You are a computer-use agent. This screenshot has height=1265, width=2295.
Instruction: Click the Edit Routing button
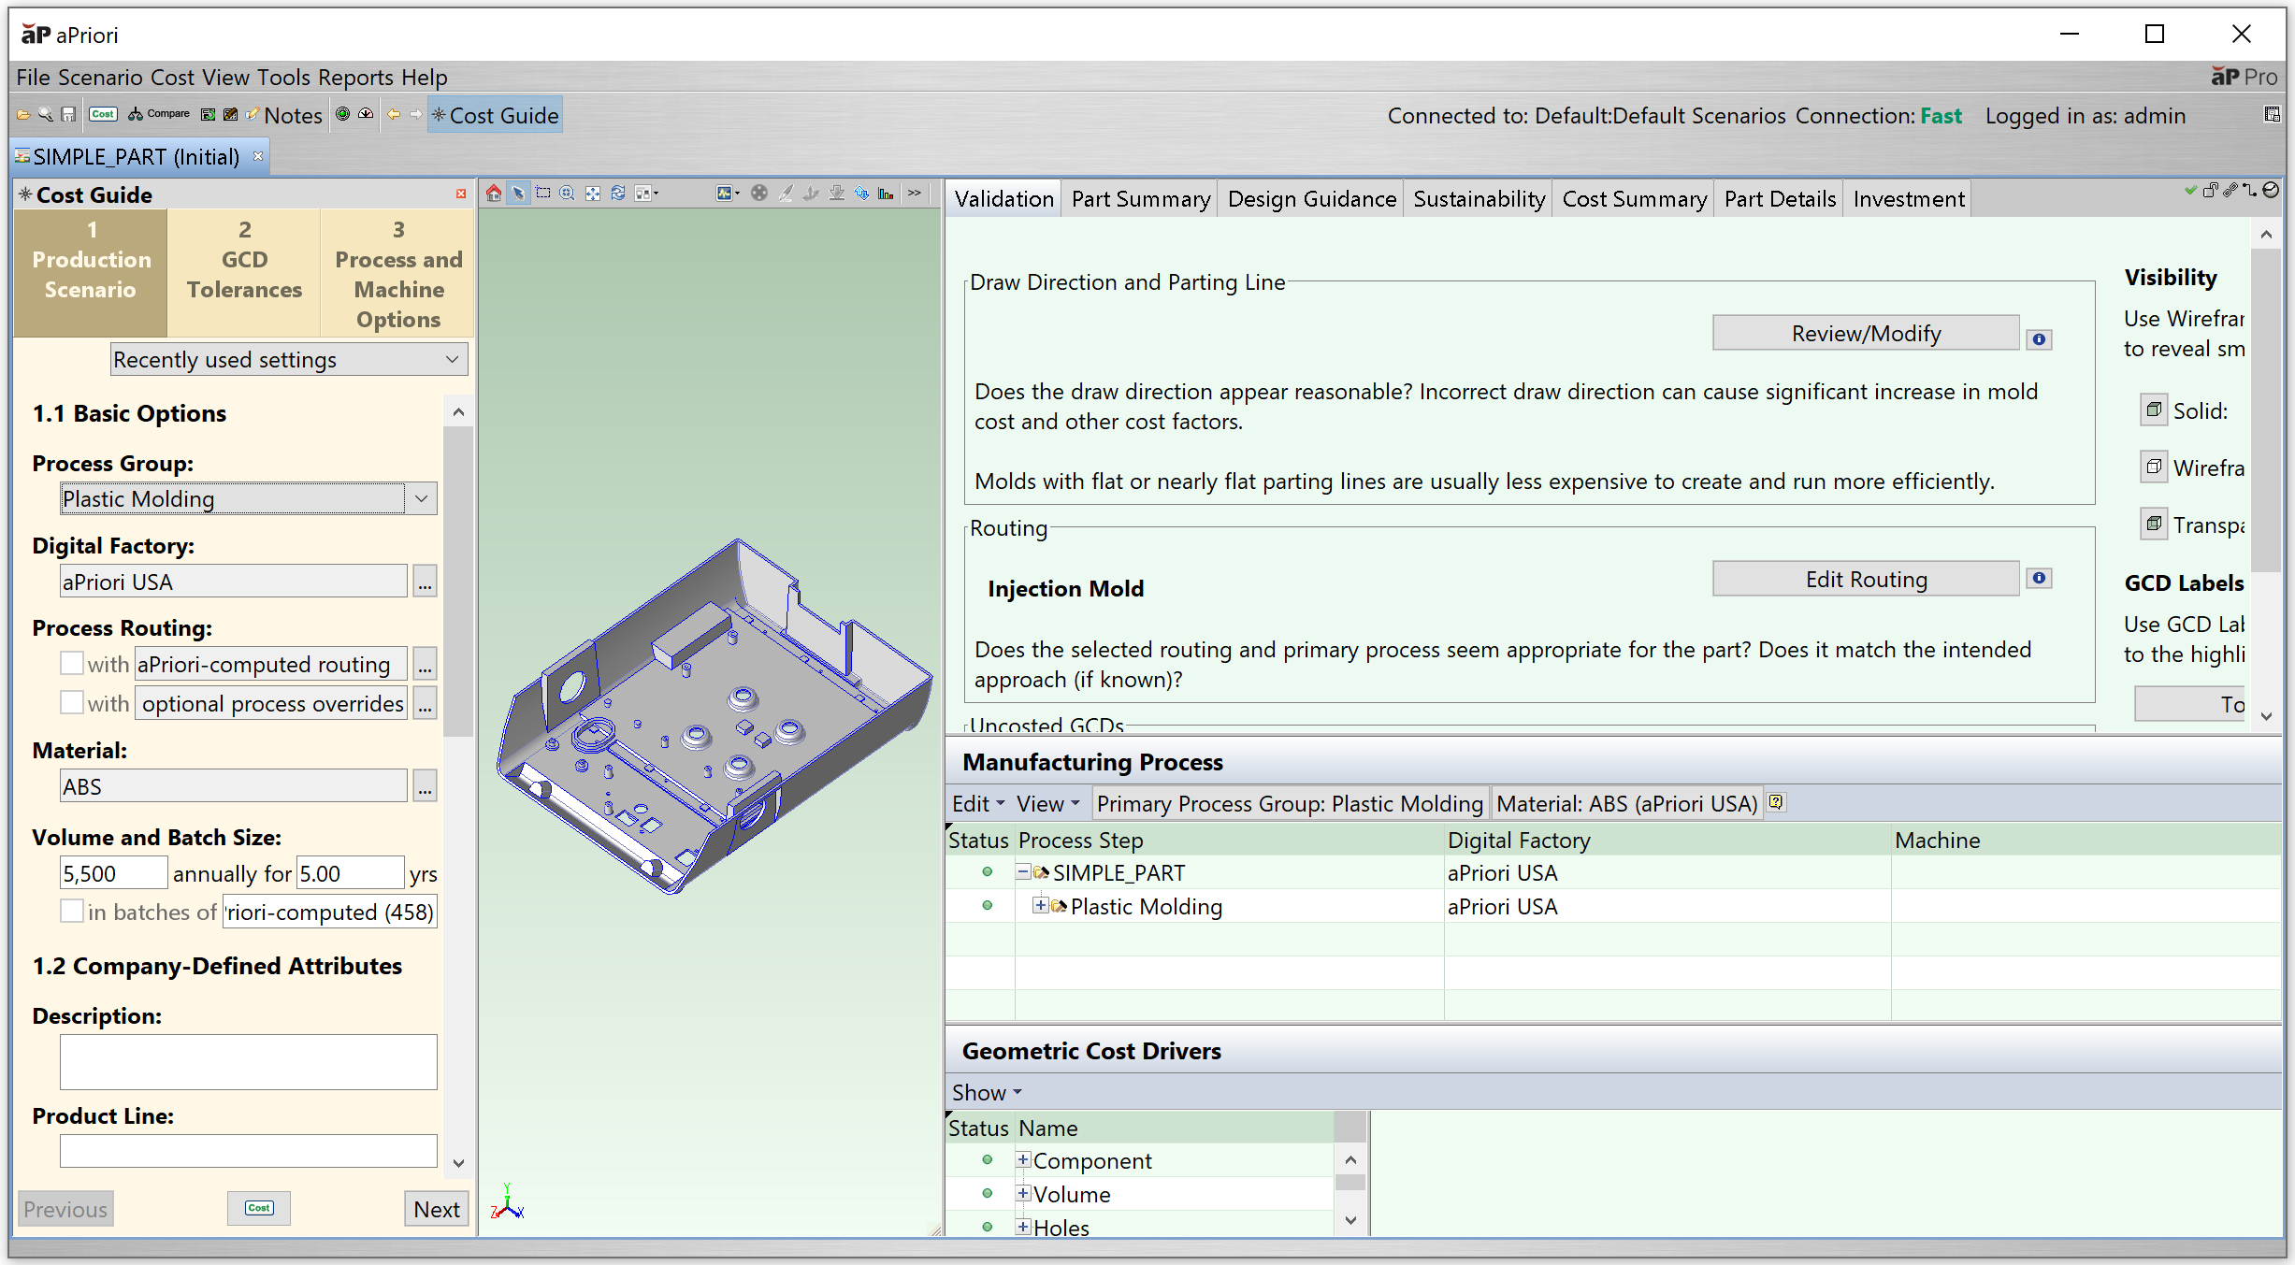[1866, 579]
